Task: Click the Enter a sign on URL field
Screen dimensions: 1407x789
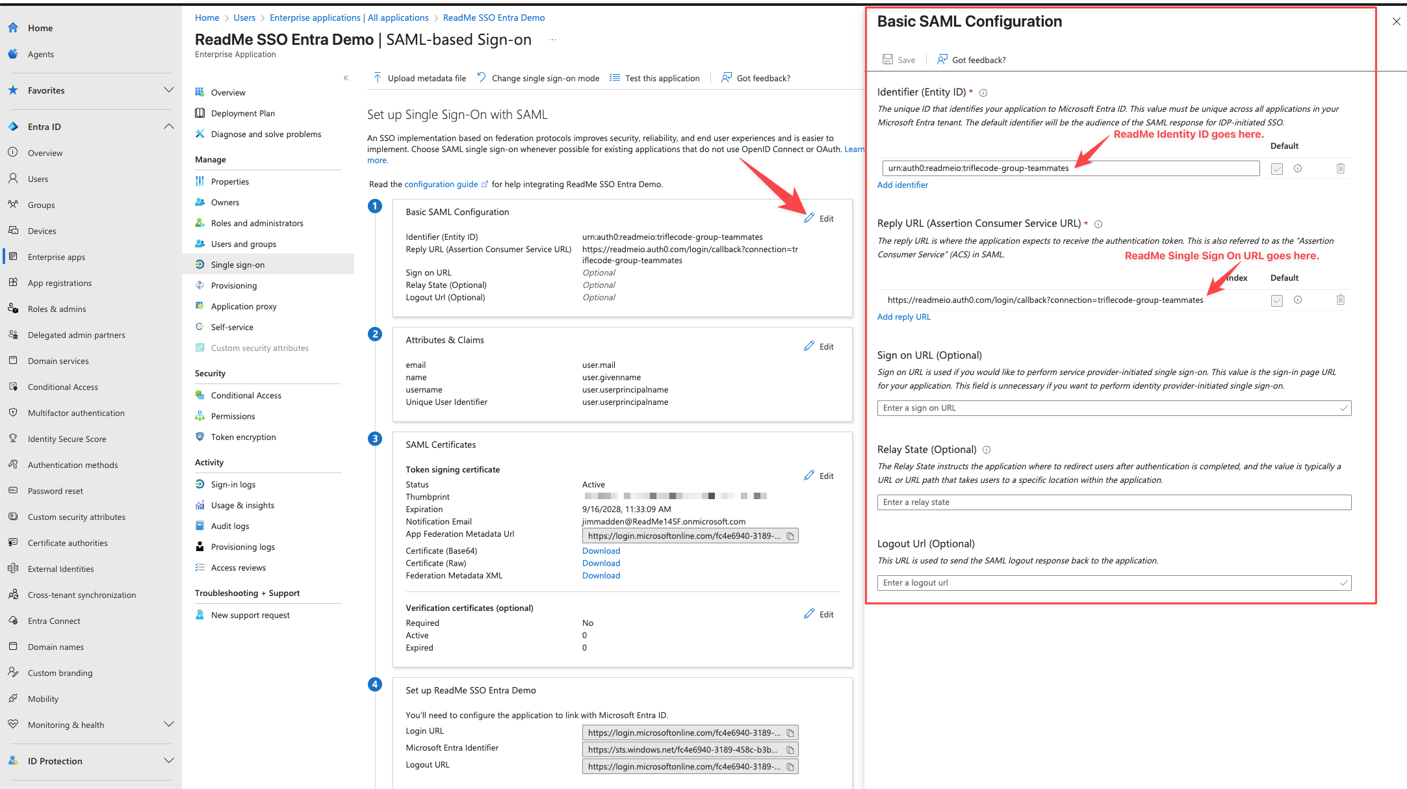Action: pos(1114,408)
